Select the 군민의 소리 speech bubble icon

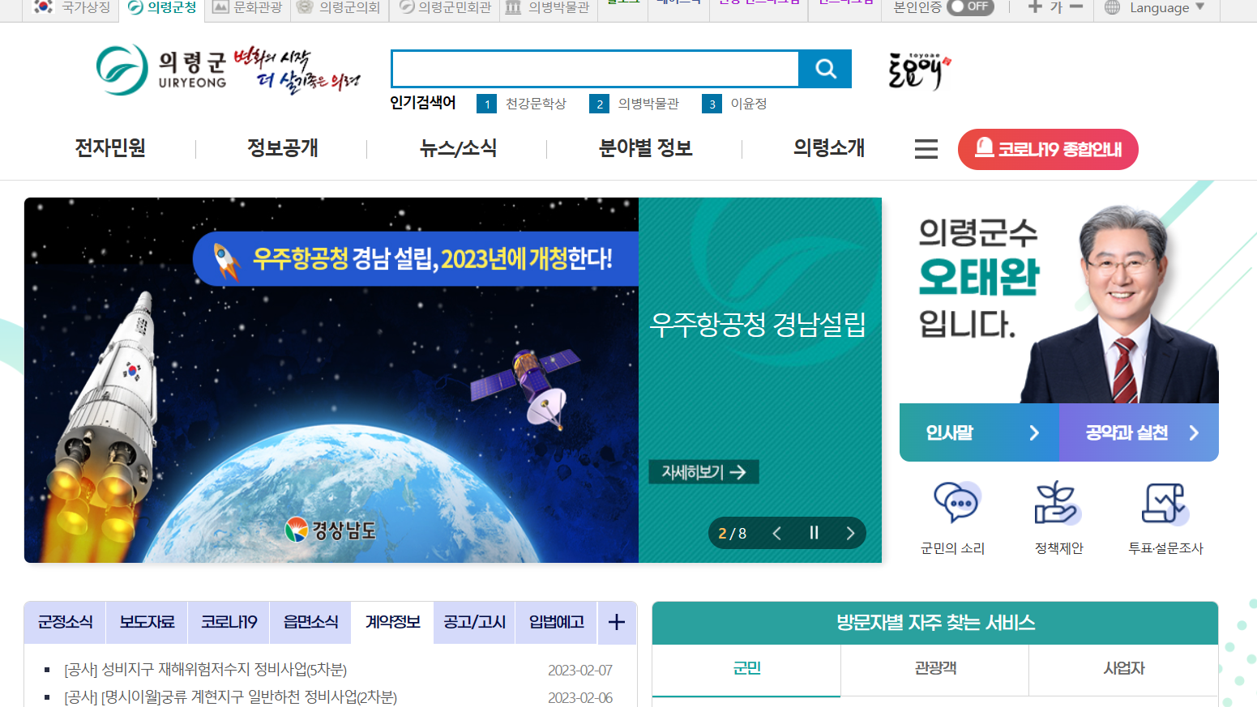pyautogui.click(x=955, y=502)
